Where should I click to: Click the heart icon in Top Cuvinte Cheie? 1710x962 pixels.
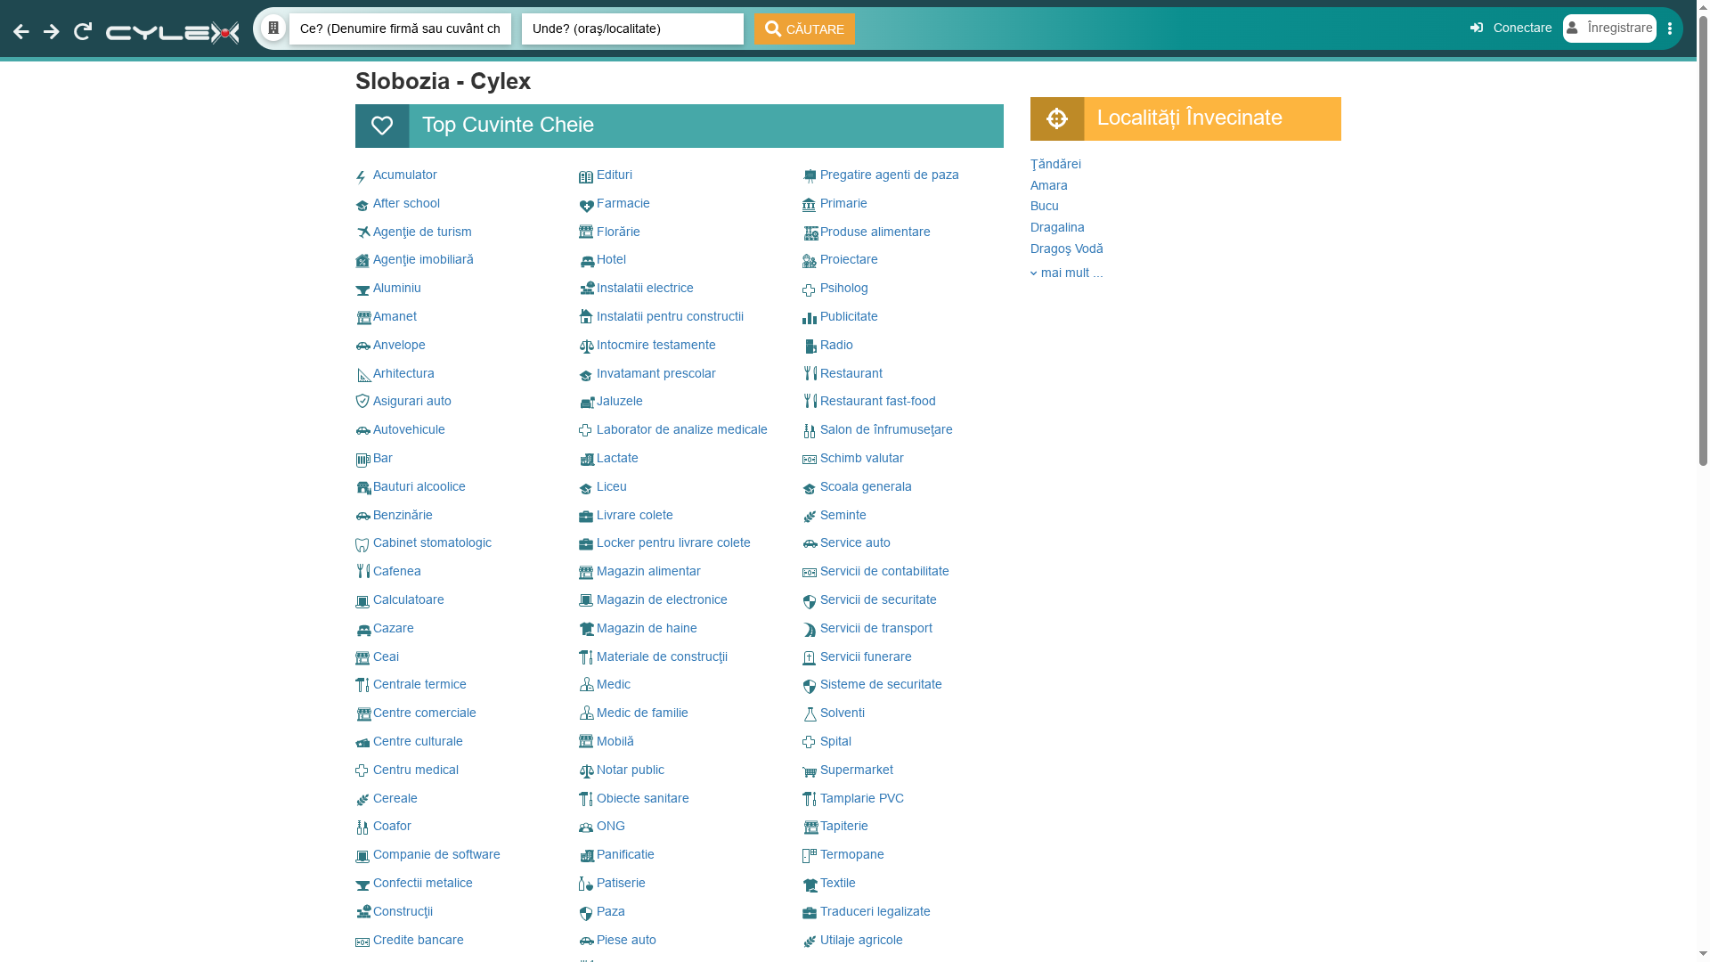pyautogui.click(x=382, y=126)
